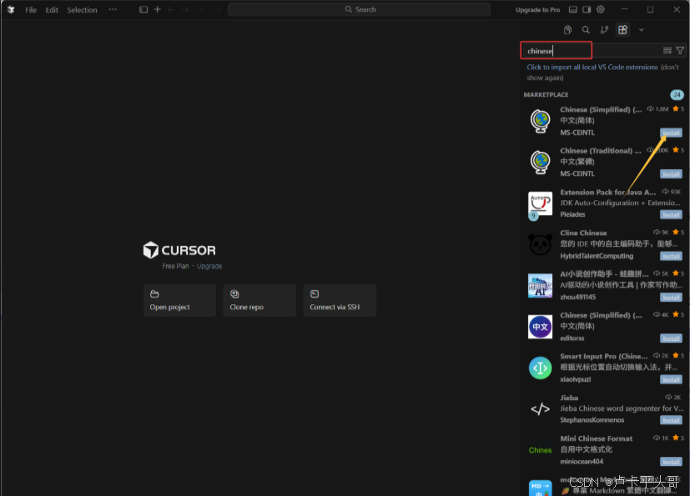Install Chinese (Simplified) by editorss
The image size is (690, 496).
coord(671,338)
